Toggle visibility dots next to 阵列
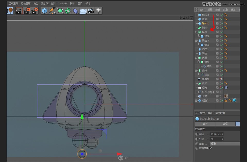The width and height of the screenshot is (247, 162). [x=220, y=32]
